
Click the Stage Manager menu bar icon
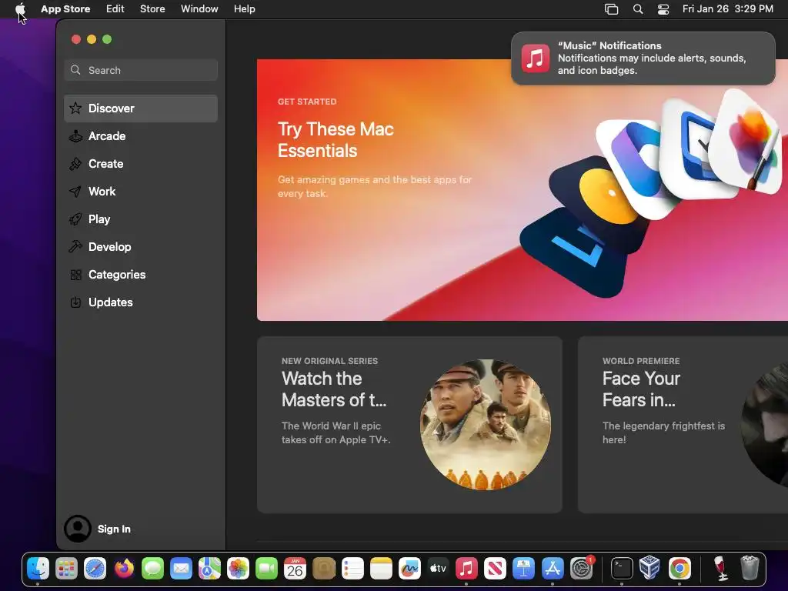611,9
